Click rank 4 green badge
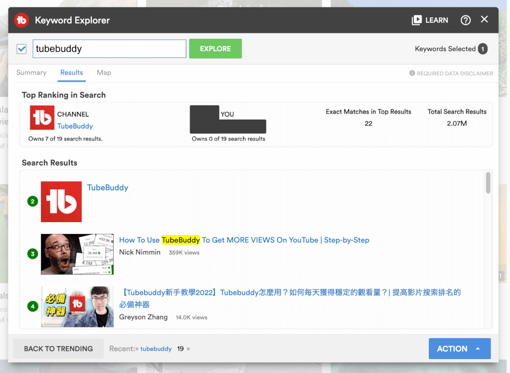The width and height of the screenshot is (510, 373). coord(33,306)
